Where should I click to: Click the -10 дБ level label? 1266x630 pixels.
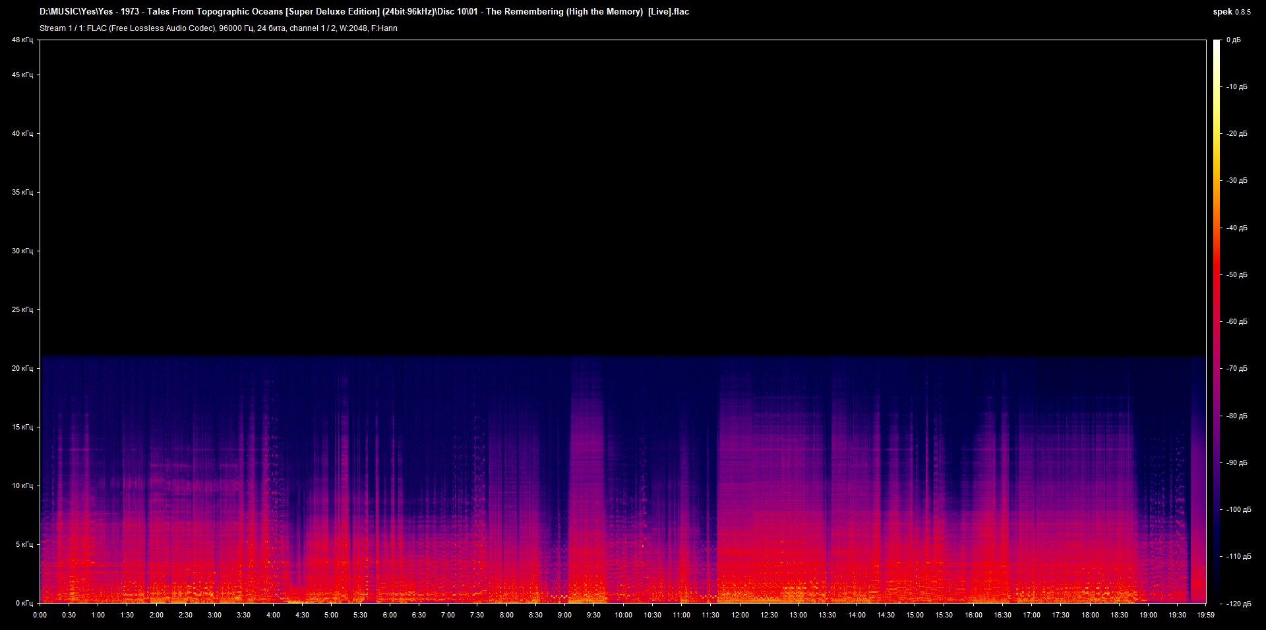coord(1237,86)
